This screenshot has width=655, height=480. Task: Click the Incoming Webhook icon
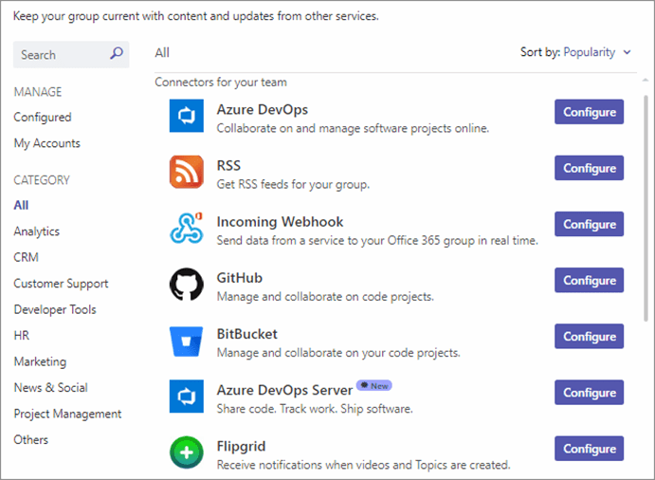coord(187,228)
